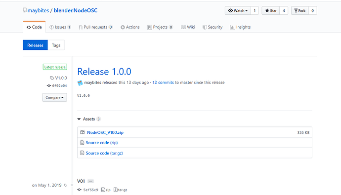
Task: View watchers count 1
Action: [255, 11]
